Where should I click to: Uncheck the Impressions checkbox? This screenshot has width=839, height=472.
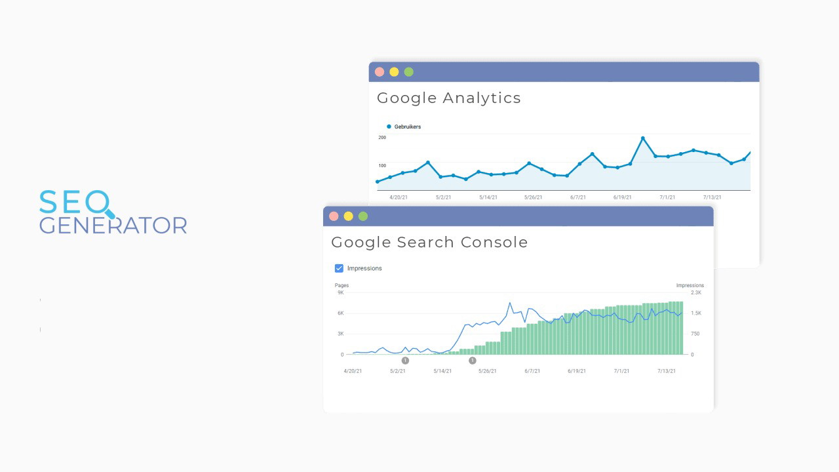point(339,268)
